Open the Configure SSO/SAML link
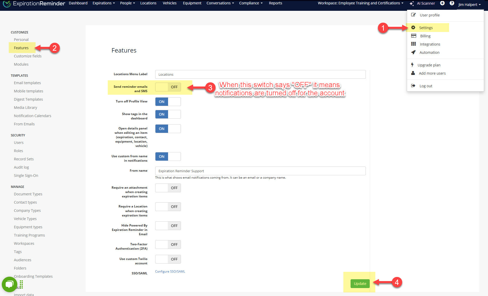Viewport: 488px width, 296px height. click(170, 272)
